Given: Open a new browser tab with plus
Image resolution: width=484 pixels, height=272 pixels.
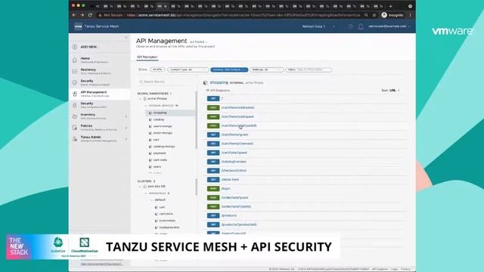Looking at the screenshot, I should (391, 6).
